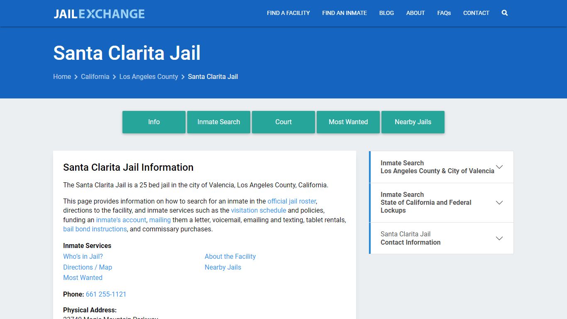The image size is (567, 319).
Task: Select the Court button
Action: click(283, 122)
